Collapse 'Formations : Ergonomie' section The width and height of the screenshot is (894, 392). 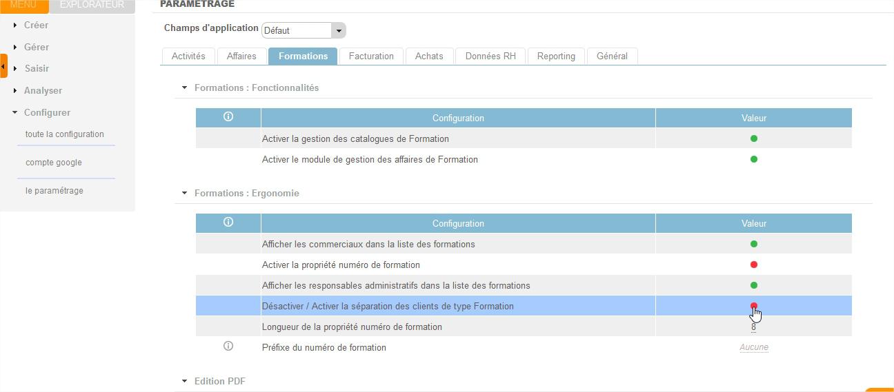pos(184,194)
